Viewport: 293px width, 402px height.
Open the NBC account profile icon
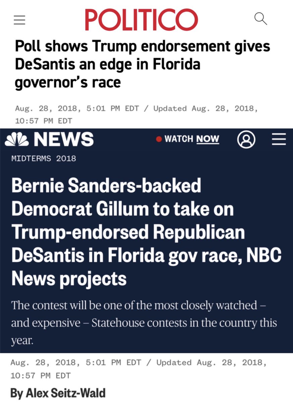(246, 140)
